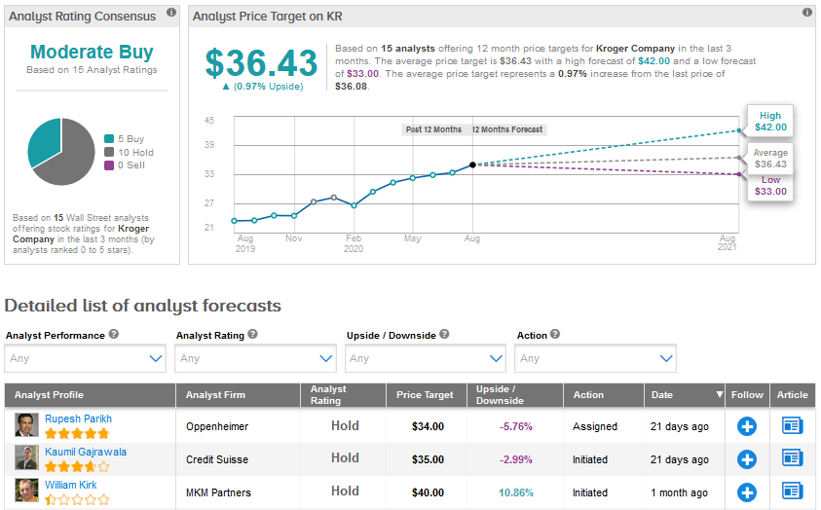Open the article icon for Credit Suisse row
The width and height of the screenshot is (821, 510).
(792, 458)
